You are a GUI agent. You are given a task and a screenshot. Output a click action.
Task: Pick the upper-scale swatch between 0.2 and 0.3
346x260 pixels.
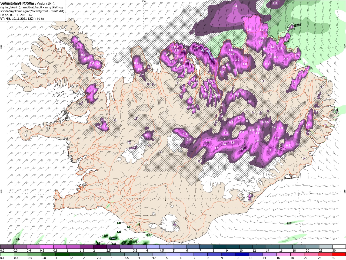click(7, 247)
